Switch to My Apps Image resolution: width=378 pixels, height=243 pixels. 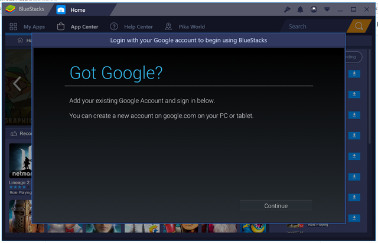(34, 27)
